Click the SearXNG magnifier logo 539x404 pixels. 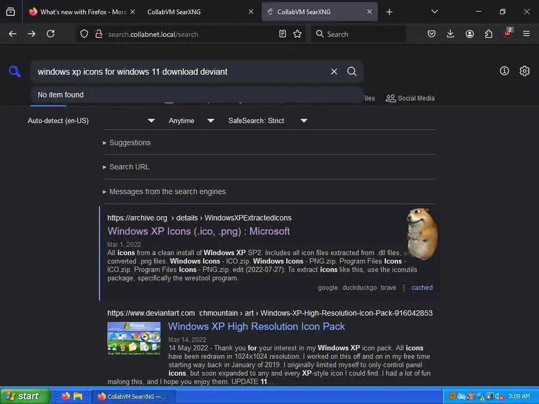point(15,72)
